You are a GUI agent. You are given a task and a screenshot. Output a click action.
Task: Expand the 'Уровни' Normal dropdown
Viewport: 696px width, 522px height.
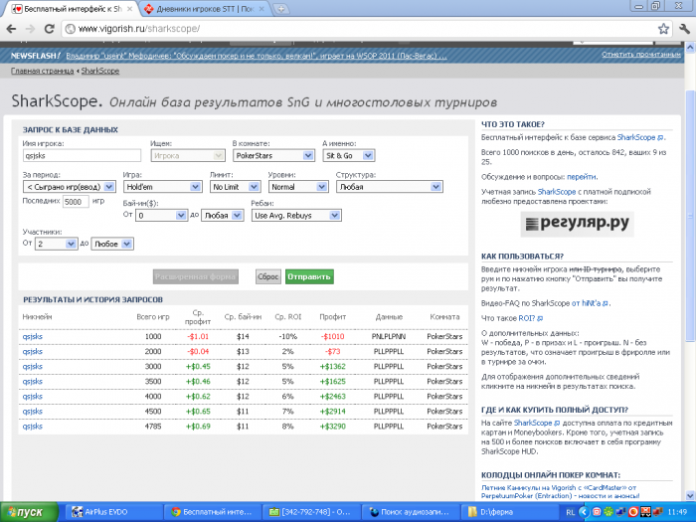tap(298, 187)
